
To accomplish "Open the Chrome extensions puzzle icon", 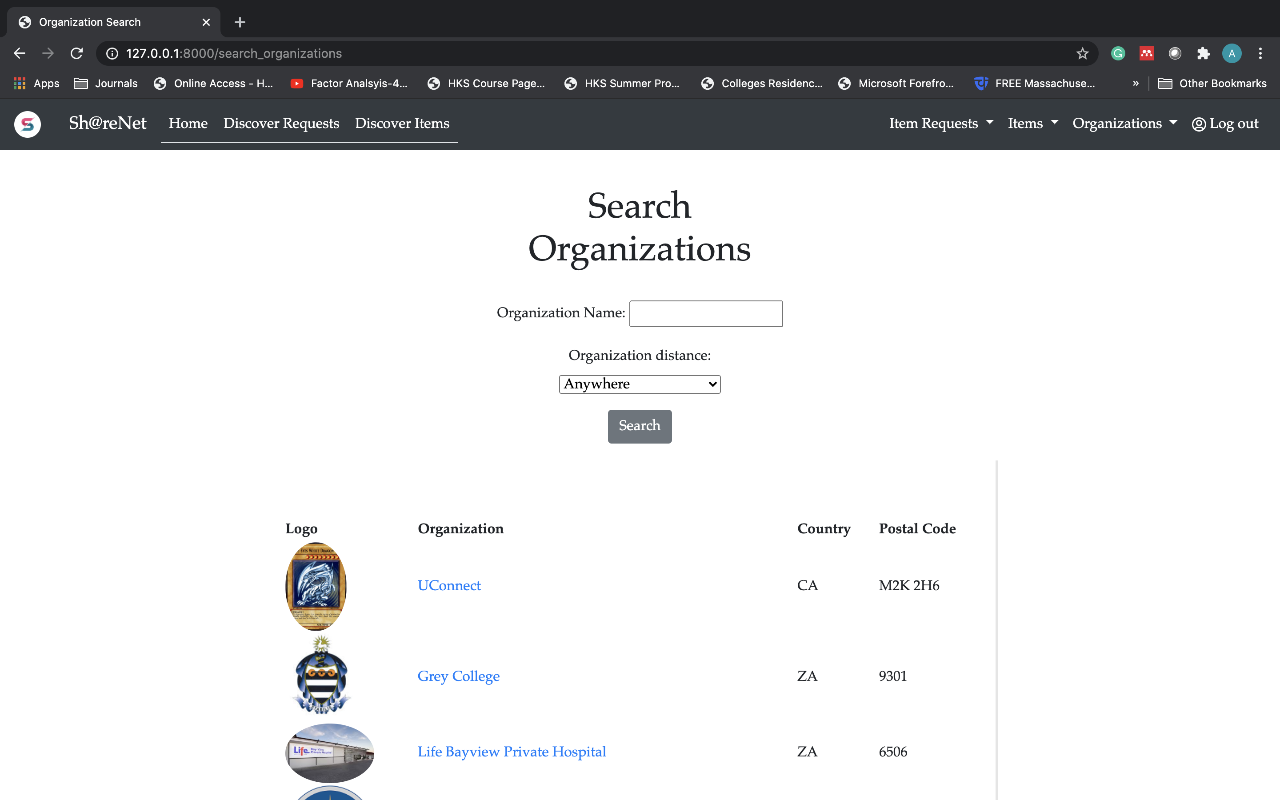I will [1203, 53].
